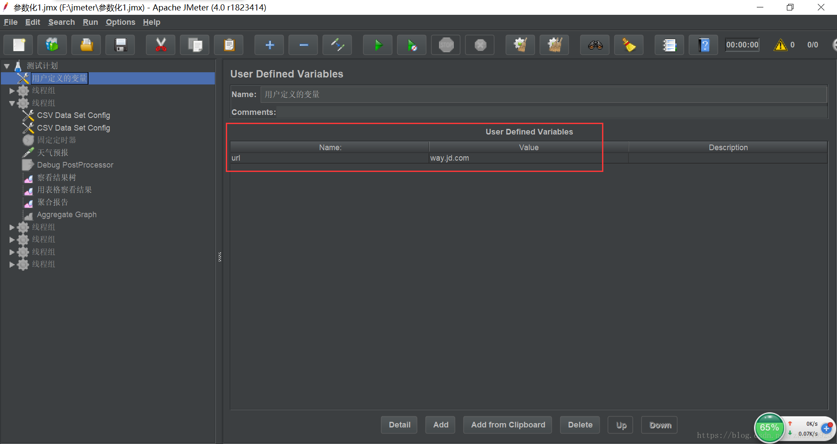Click the Delete button

[580, 425]
